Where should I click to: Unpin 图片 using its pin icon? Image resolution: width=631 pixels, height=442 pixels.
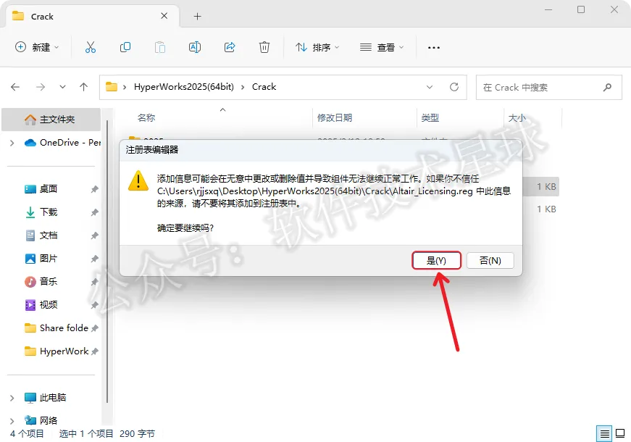[95, 259]
